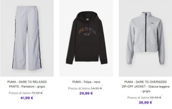This screenshot has height=109, width=172.
Task: Select the 36,99 € sale price
Action: tap(145, 102)
